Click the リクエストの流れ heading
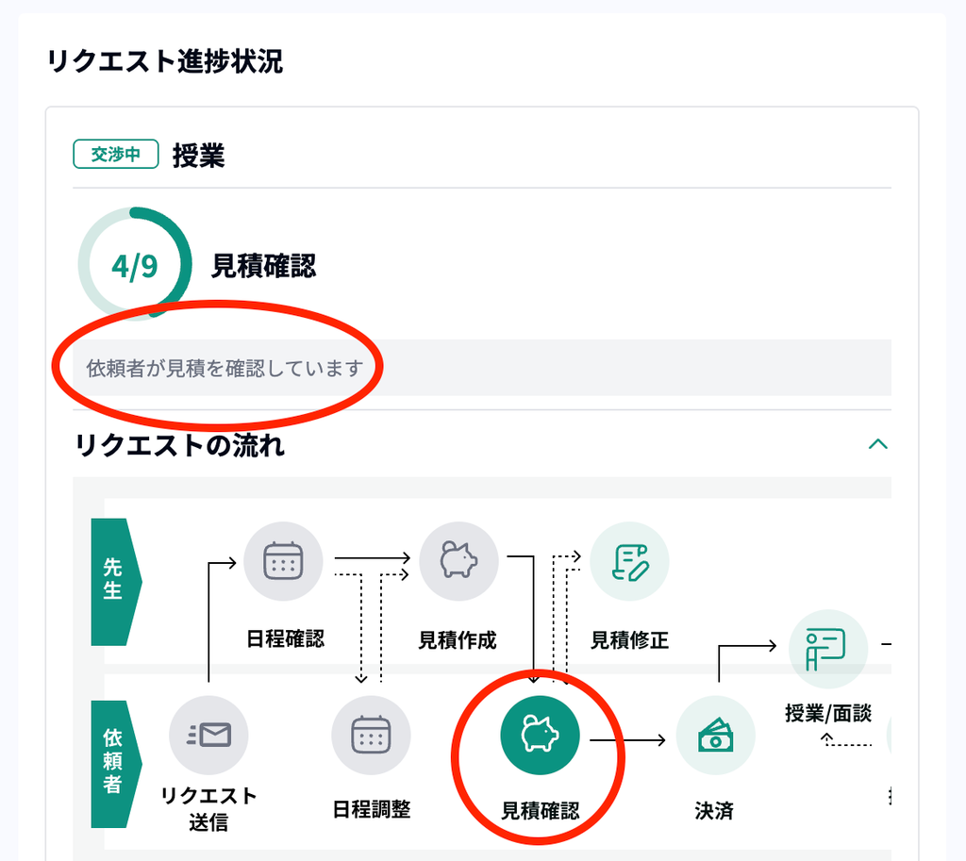Viewport: 966px width, 861px height. tap(179, 445)
